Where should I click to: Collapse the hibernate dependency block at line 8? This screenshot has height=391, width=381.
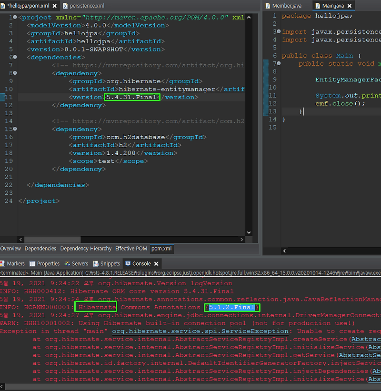(x=15, y=73)
